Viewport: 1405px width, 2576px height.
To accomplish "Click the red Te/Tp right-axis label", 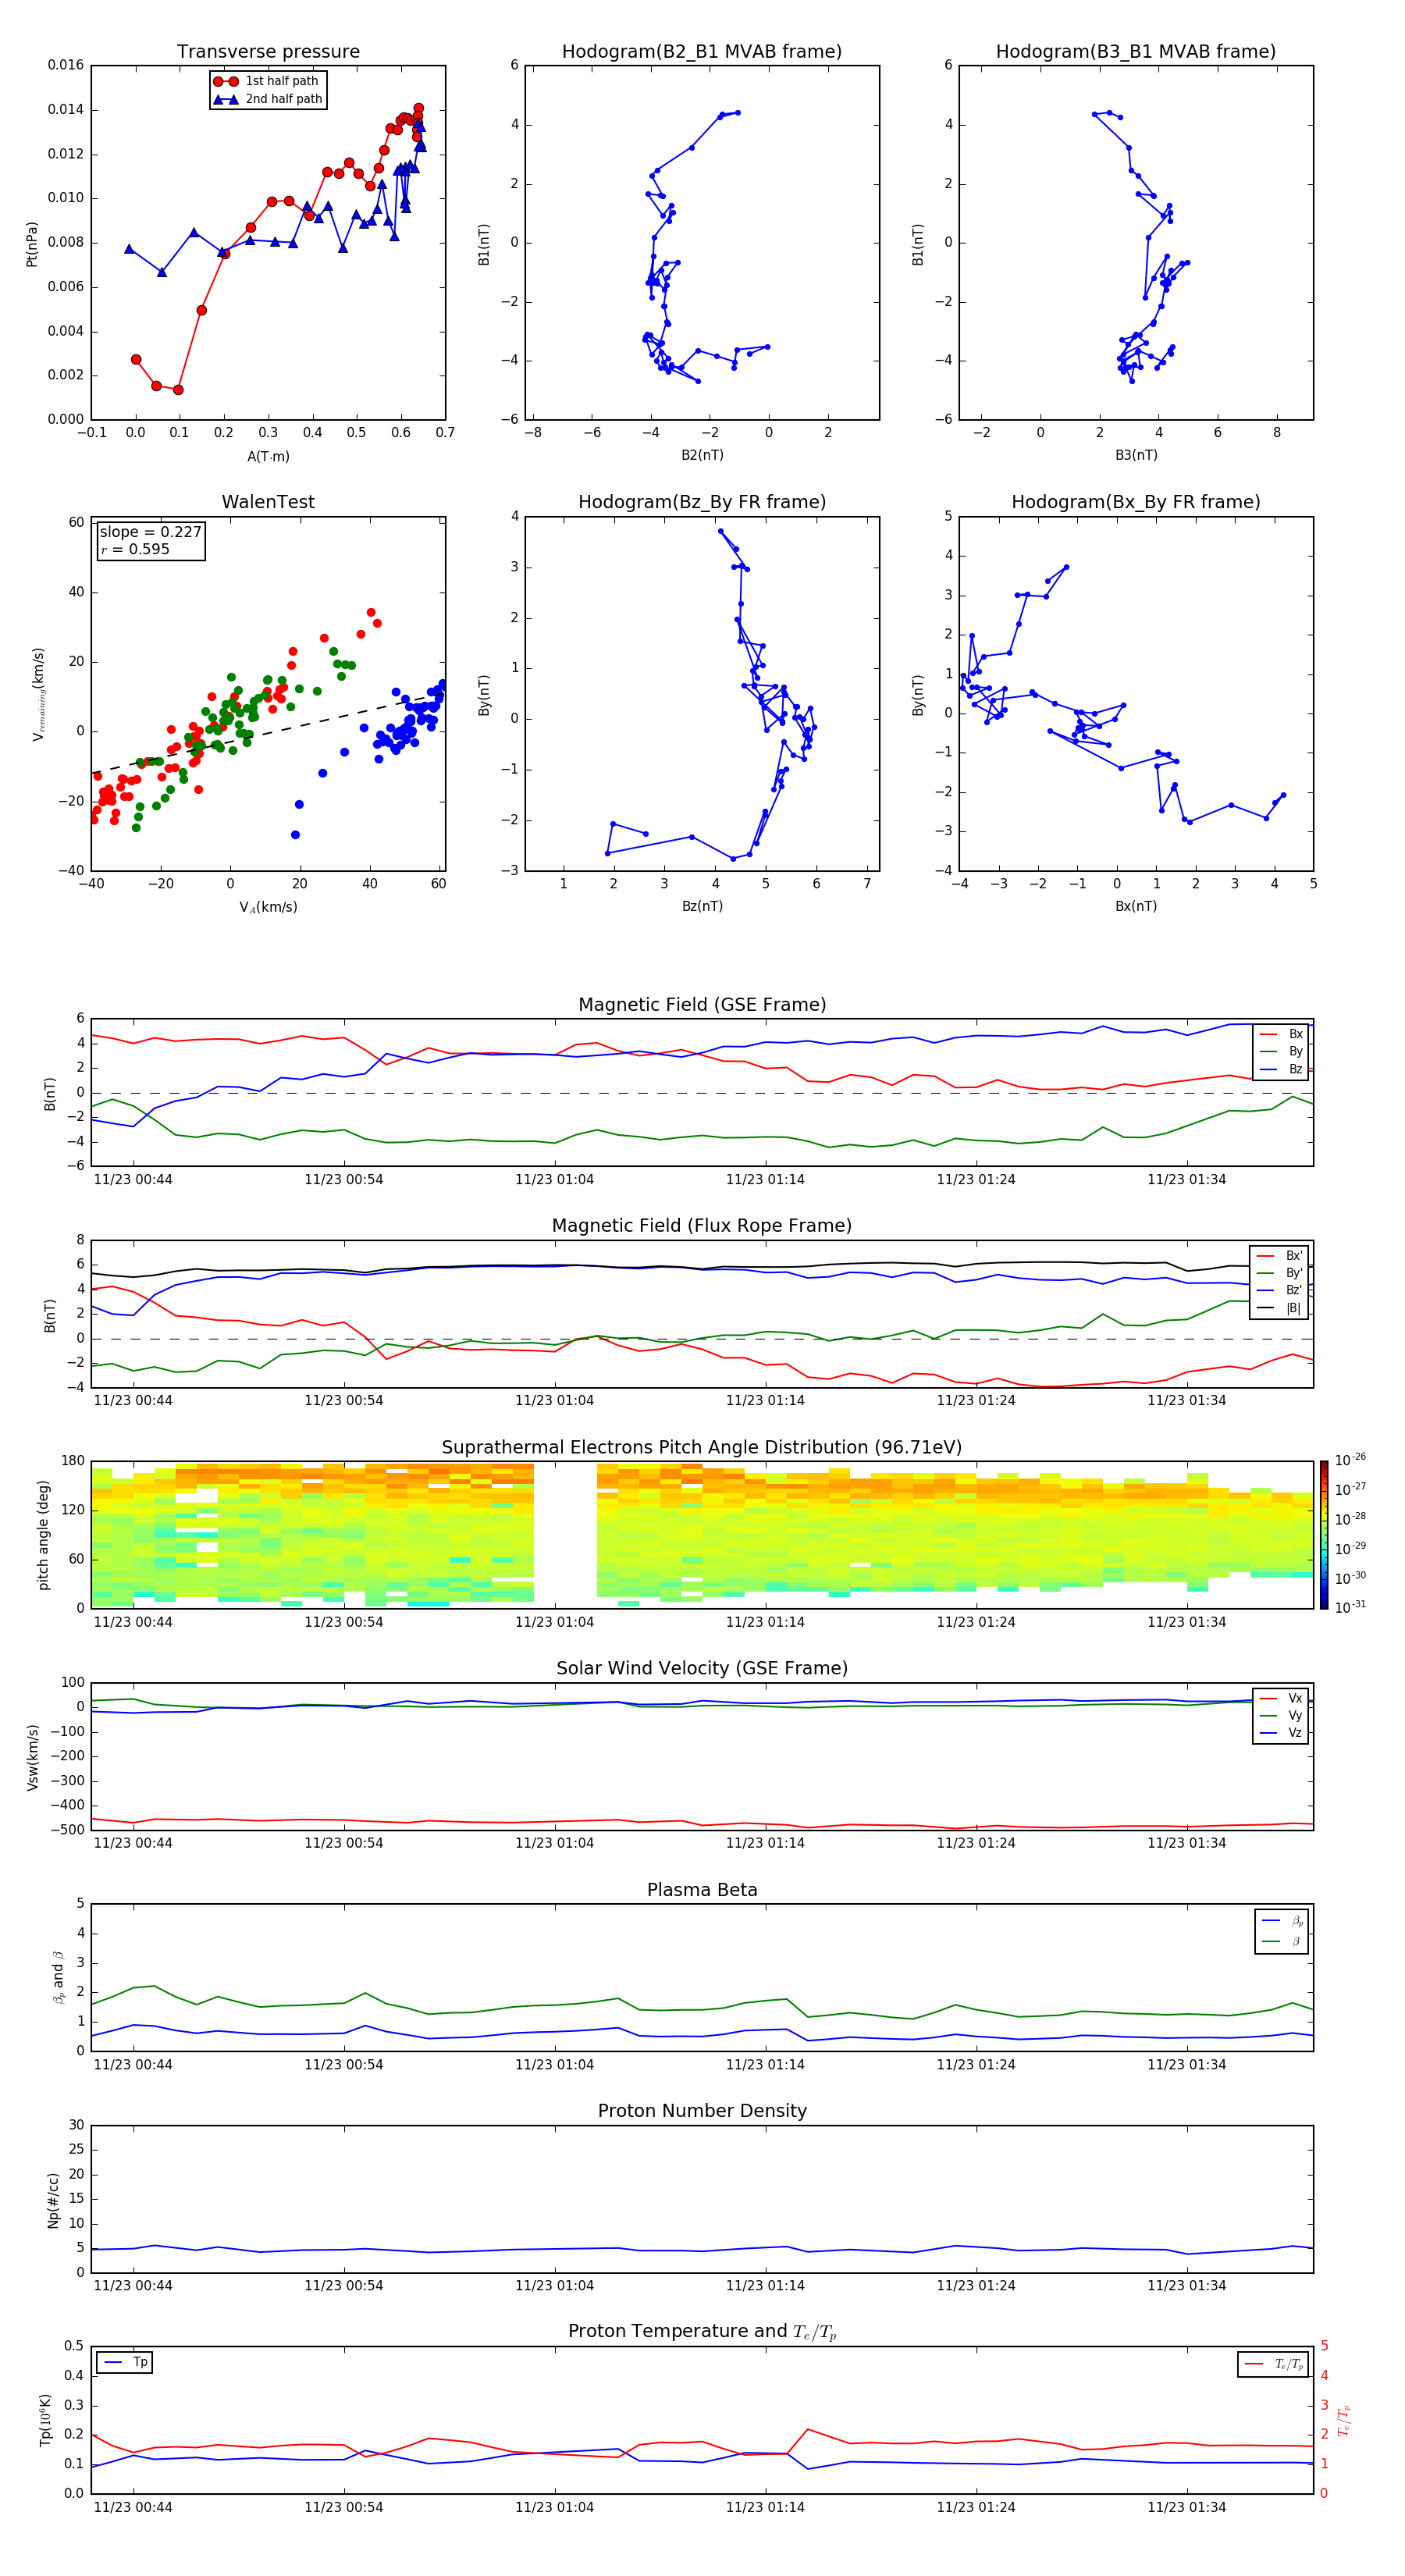I will click(x=1343, y=2420).
